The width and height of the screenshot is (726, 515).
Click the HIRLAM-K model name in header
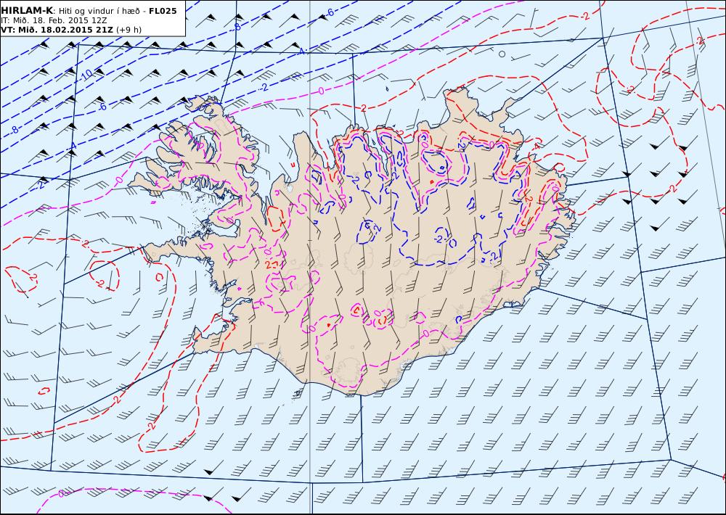tap(28, 11)
